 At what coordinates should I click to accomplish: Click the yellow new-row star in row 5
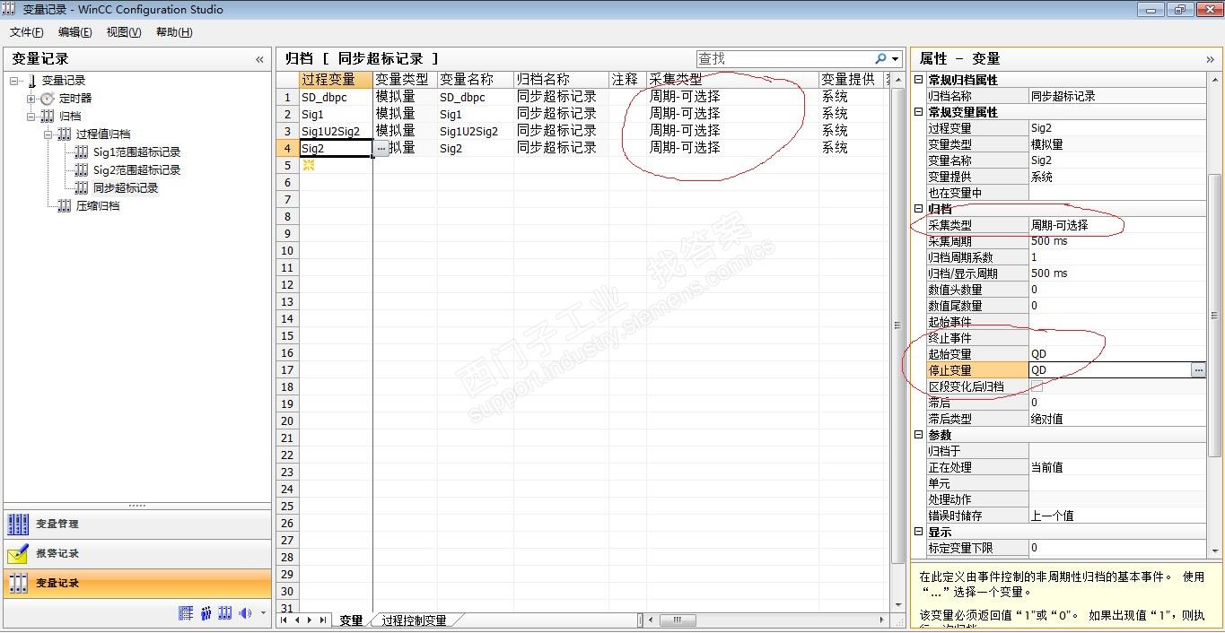coord(308,165)
